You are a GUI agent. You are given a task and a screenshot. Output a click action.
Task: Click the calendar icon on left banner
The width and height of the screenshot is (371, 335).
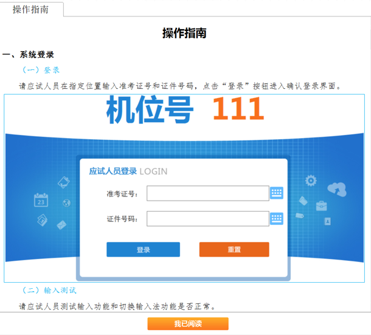(x=41, y=199)
